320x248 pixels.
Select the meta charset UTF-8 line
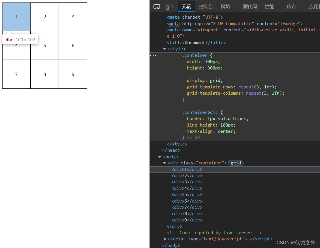(195, 17)
